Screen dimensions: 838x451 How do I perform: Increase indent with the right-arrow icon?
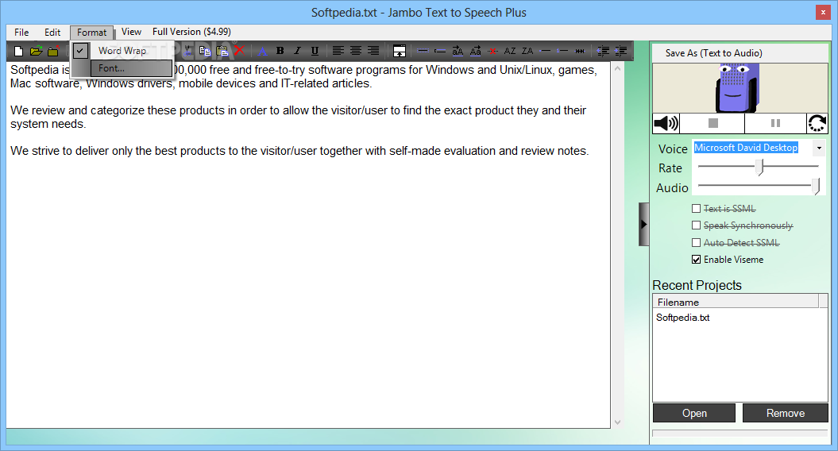(620, 52)
